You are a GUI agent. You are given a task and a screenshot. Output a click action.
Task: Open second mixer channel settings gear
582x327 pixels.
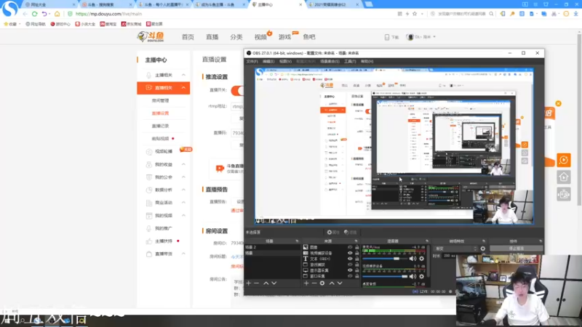(x=422, y=276)
